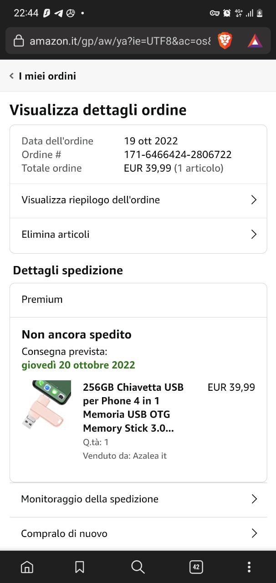This screenshot has height=583, width=276.
Task: Open the three-dot browser menu
Action: tap(249, 567)
